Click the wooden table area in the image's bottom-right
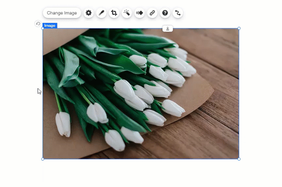 (x=217, y=140)
